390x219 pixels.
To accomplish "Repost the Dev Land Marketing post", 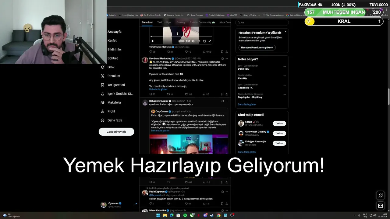I will click(x=168, y=94).
